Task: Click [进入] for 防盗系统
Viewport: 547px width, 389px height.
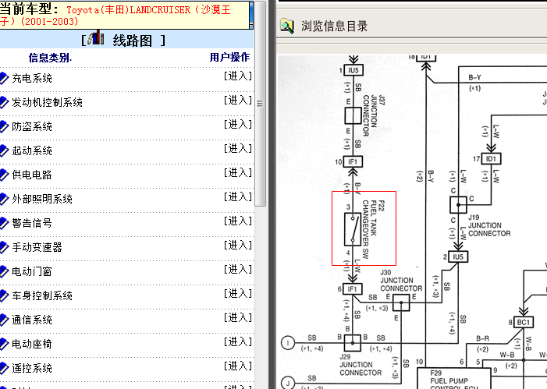Action: (237, 125)
